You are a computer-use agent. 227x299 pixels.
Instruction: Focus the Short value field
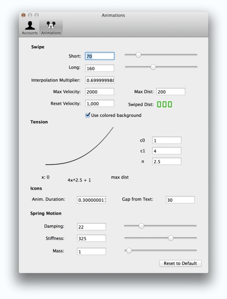[x=99, y=56]
